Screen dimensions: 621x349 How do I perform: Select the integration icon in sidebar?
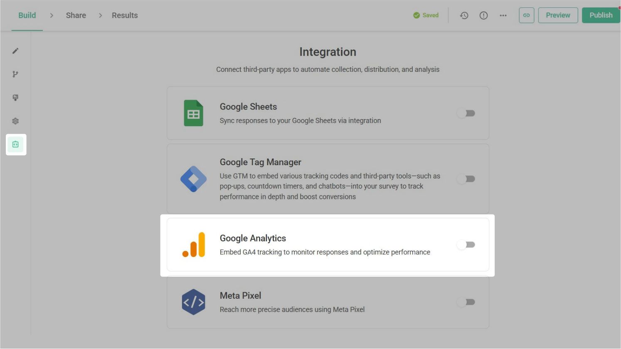point(16,144)
